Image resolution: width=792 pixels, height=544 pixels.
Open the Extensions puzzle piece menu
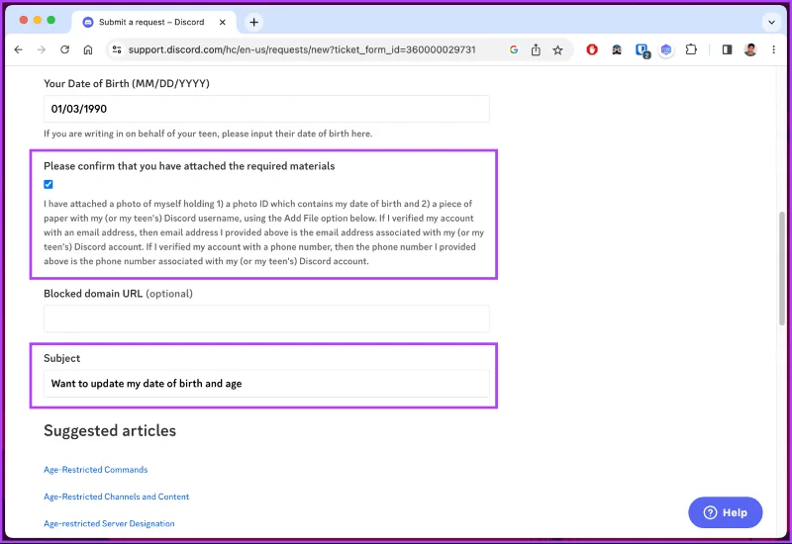[691, 49]
